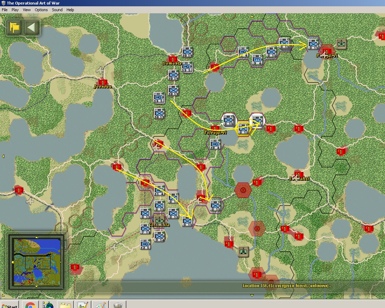The width and height of the screenshot is (385, 308).
Task: Click the map scroll-up arrow at top edge
Action: [252, 16]
